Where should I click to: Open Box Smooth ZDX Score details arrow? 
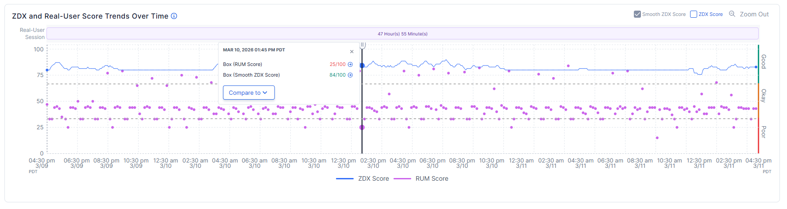point(350,75)
